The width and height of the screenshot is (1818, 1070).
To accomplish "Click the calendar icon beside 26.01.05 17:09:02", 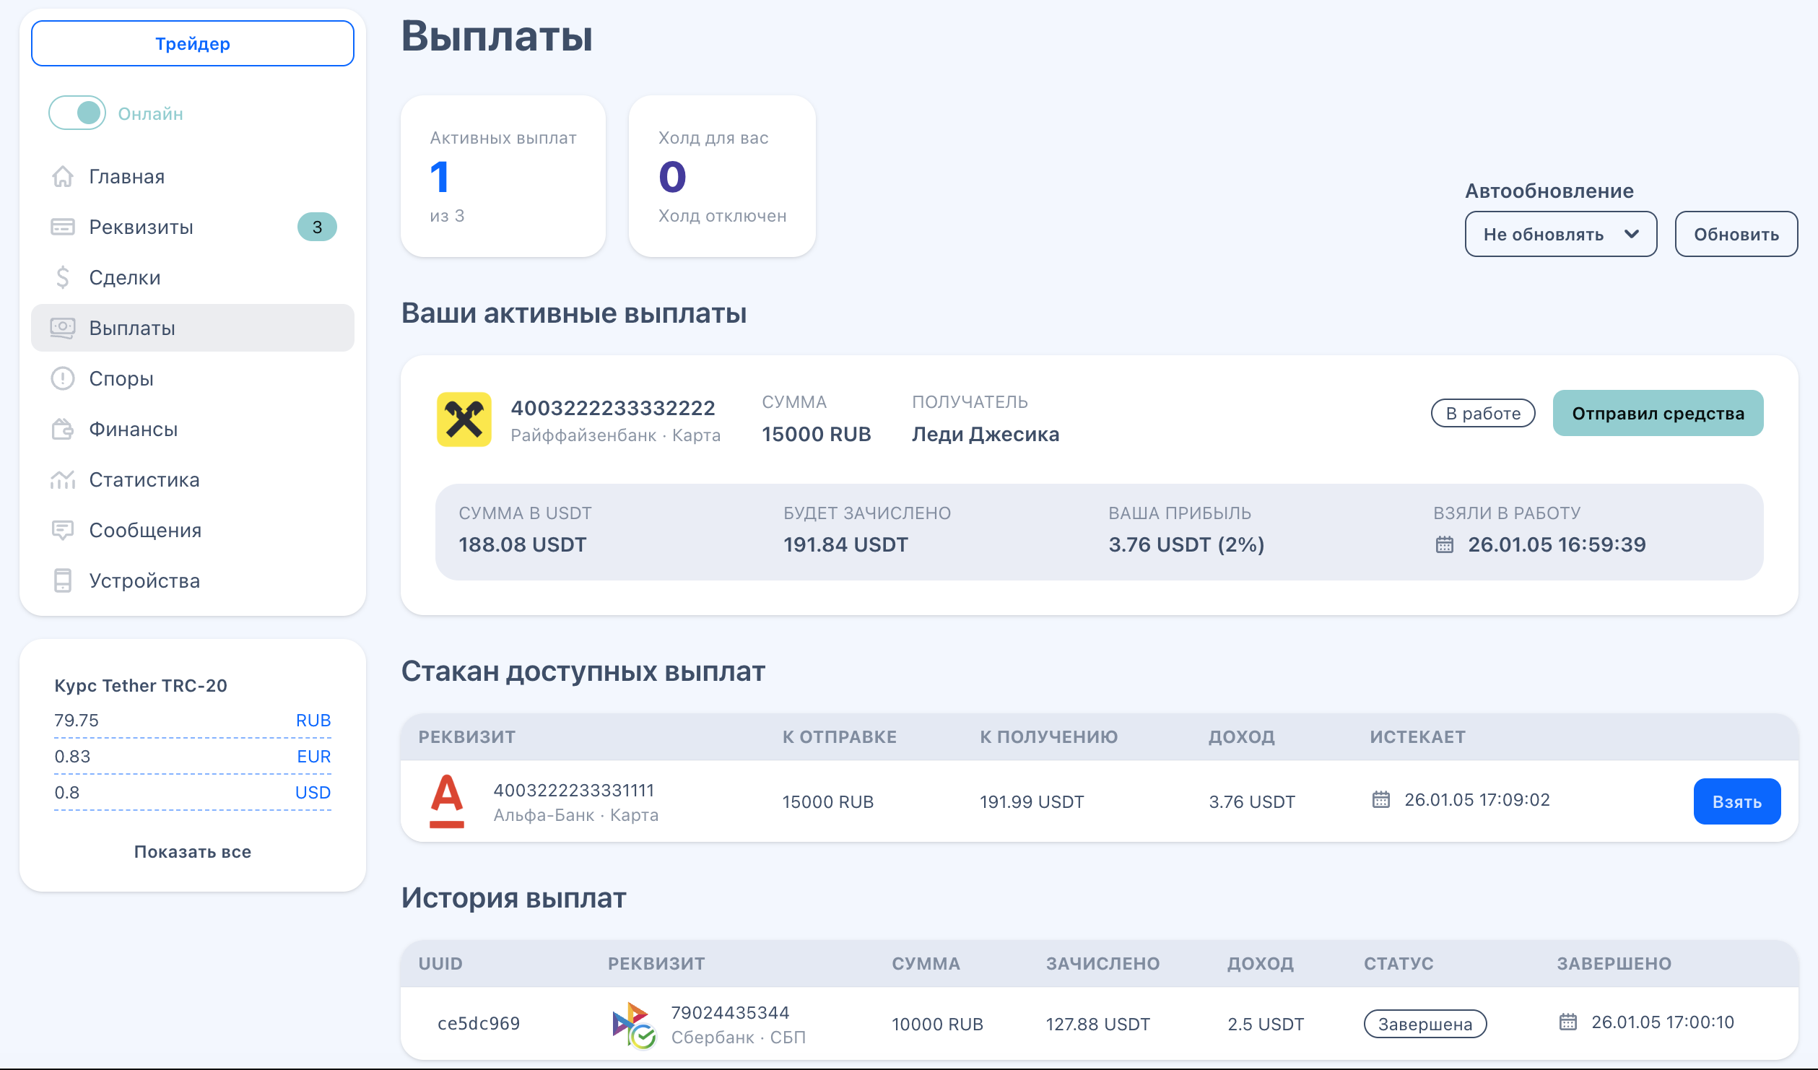I will click(x=1380, y=800).
